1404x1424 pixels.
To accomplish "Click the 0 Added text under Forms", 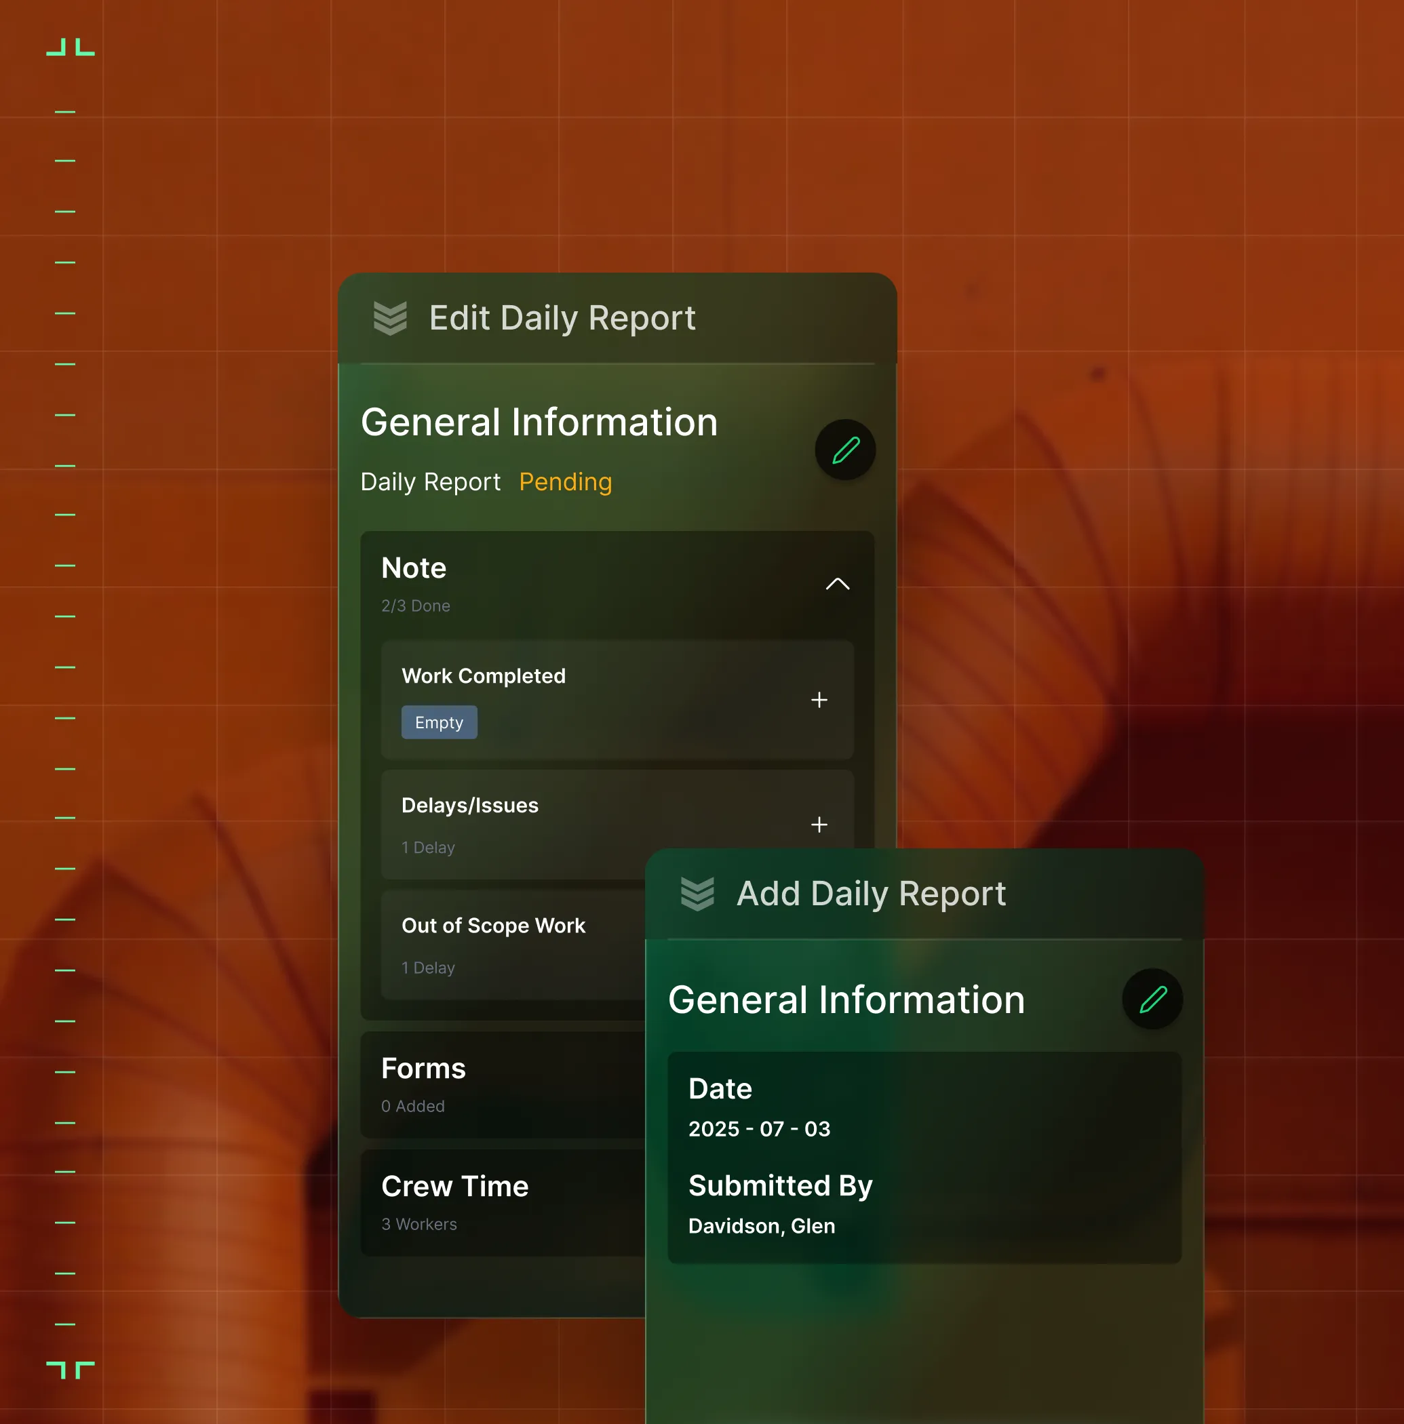I will [x=413, y=1107].
